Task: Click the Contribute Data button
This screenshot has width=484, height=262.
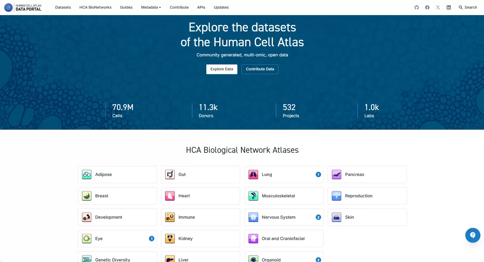Action: [x=260, y=69]
